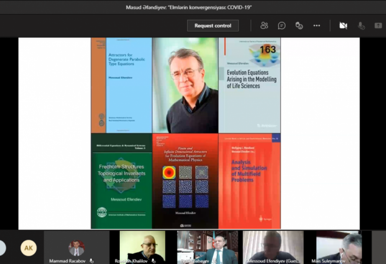Viewport: 386px width, 264px height.
Task: Open the meeting chat icon
Action: pos(282,26)
